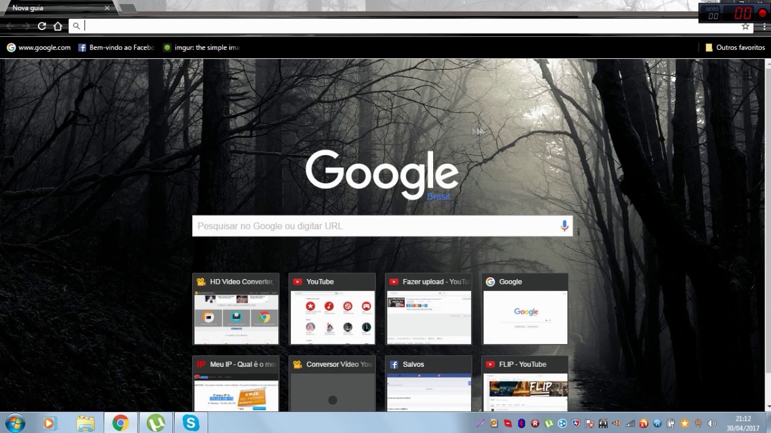Open the Meu IP tile
771x433 pixels.
pyautogui.click(x=236, y=384)
